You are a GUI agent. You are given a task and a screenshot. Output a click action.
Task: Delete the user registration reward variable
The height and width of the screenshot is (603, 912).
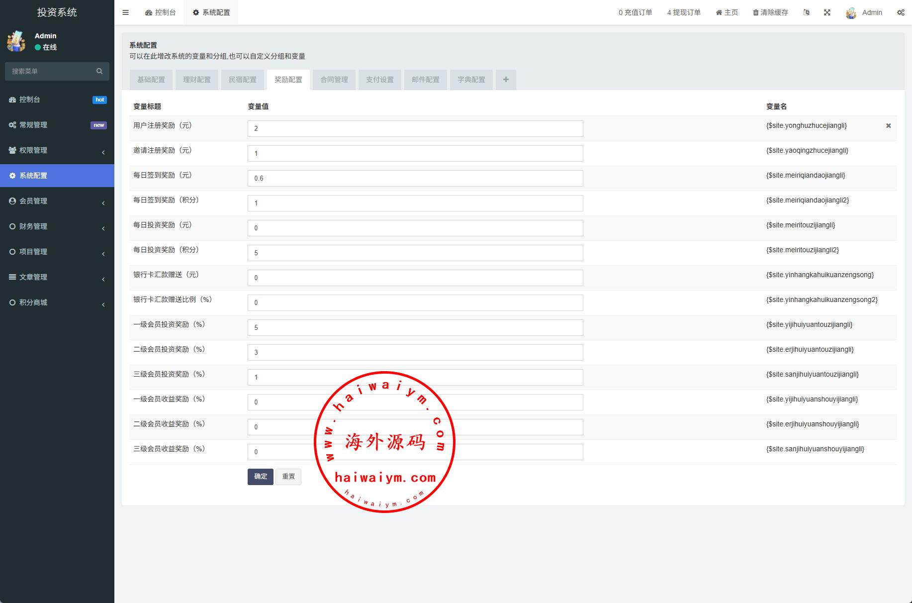pos(888,126)
